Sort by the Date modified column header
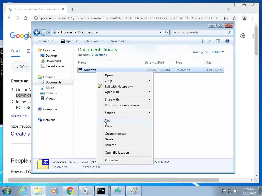The width and height of the screenshot is (262, 196). point(158,63)
